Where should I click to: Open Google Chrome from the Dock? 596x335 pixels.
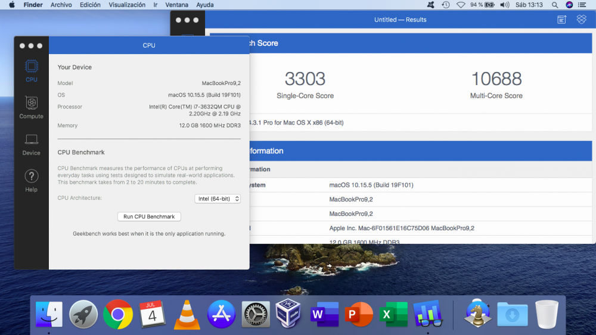click(118, 314)
